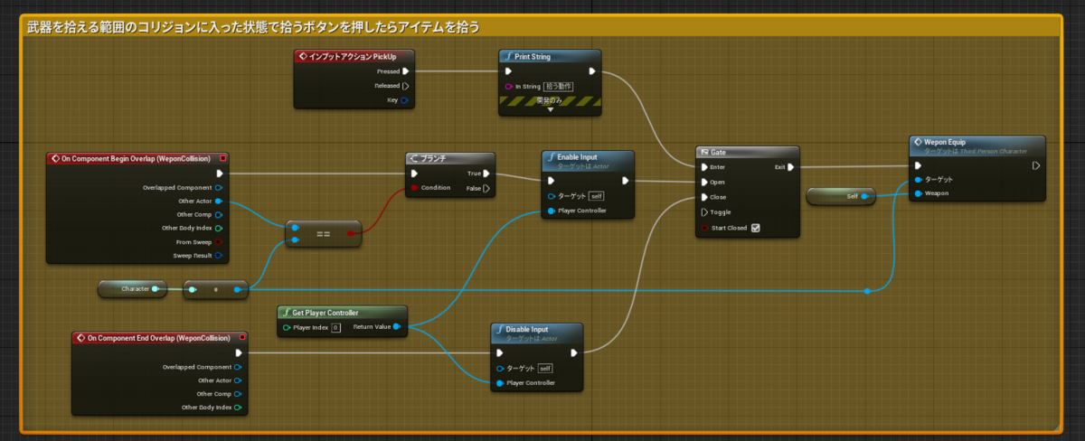Click Wepon Equip's exec input pin
The height and width of the screenshot is (441, 1085).
tap(918, 165)
